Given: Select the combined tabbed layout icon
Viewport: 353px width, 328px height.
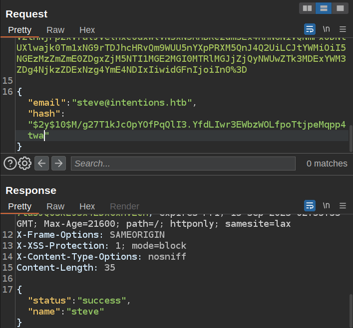Looking at the screenshot, I should [340, 8].
